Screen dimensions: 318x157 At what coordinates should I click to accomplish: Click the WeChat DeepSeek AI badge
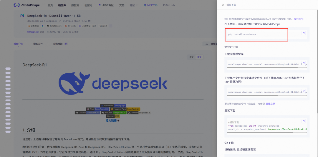[114, 113]
